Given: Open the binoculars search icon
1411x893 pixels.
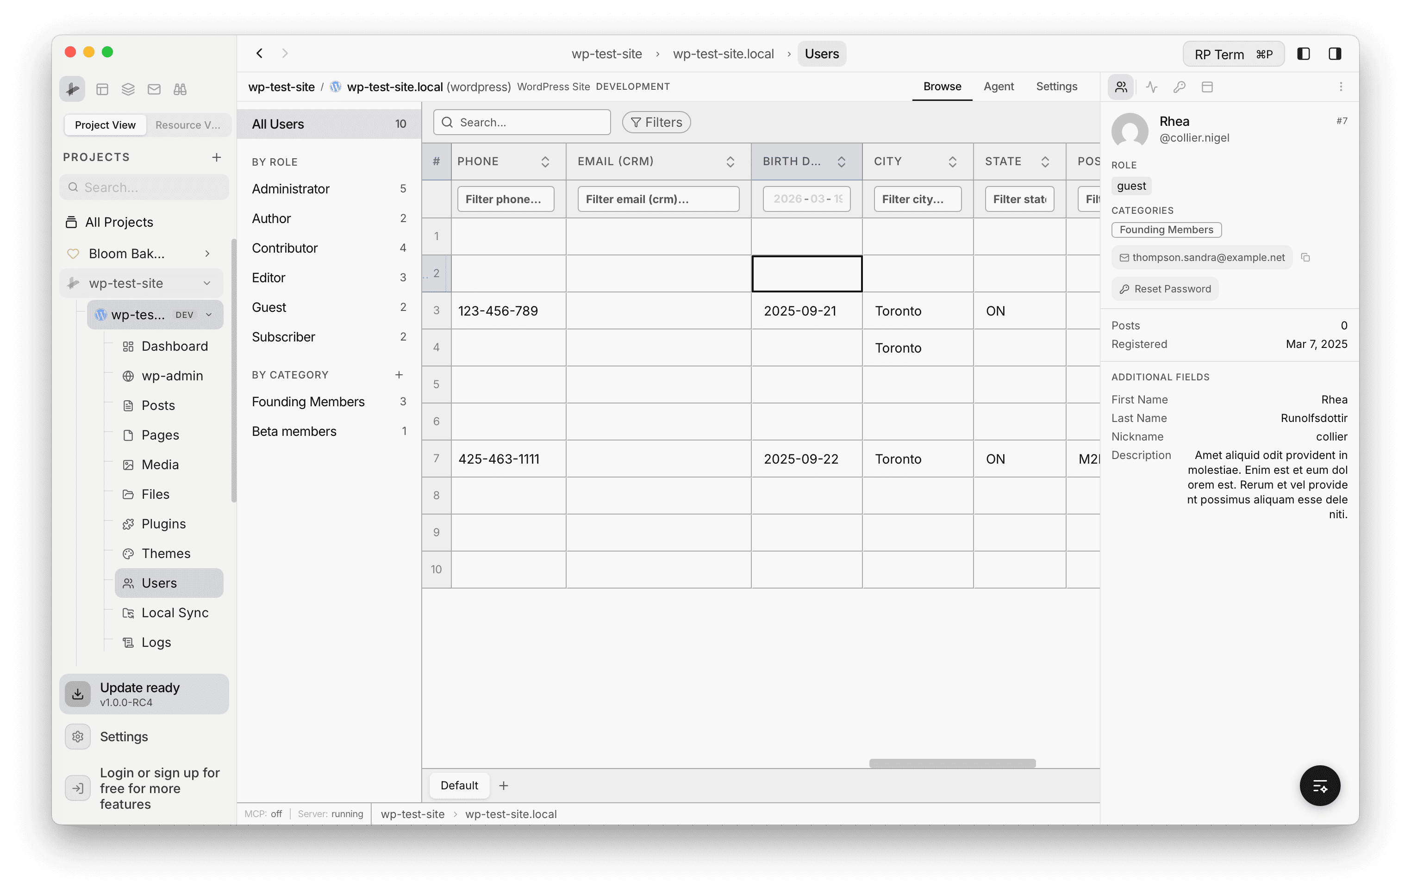Looking at the screenshot, I should point(180,89).
